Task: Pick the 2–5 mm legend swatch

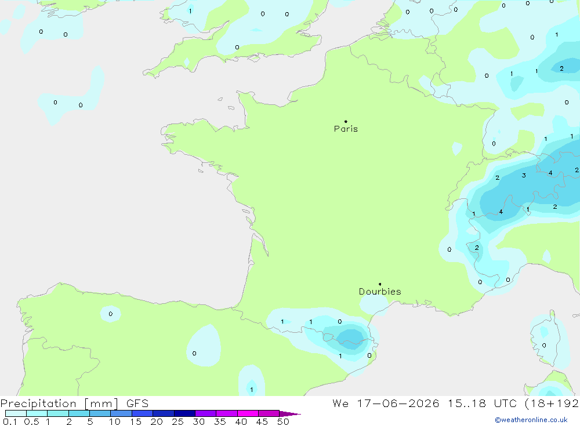Action: pos(79,413)
